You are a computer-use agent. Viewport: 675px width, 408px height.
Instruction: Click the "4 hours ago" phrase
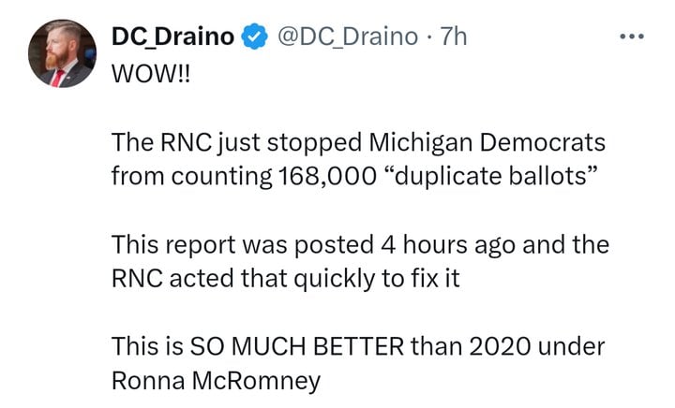448,245
